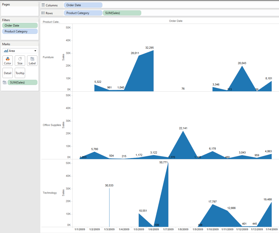Click the Furniture row header
Image resolution: width=279 pixels, height=233 pixels.
(x=48, y=57)
